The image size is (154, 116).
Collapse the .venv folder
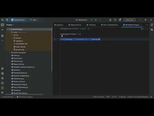10,32
